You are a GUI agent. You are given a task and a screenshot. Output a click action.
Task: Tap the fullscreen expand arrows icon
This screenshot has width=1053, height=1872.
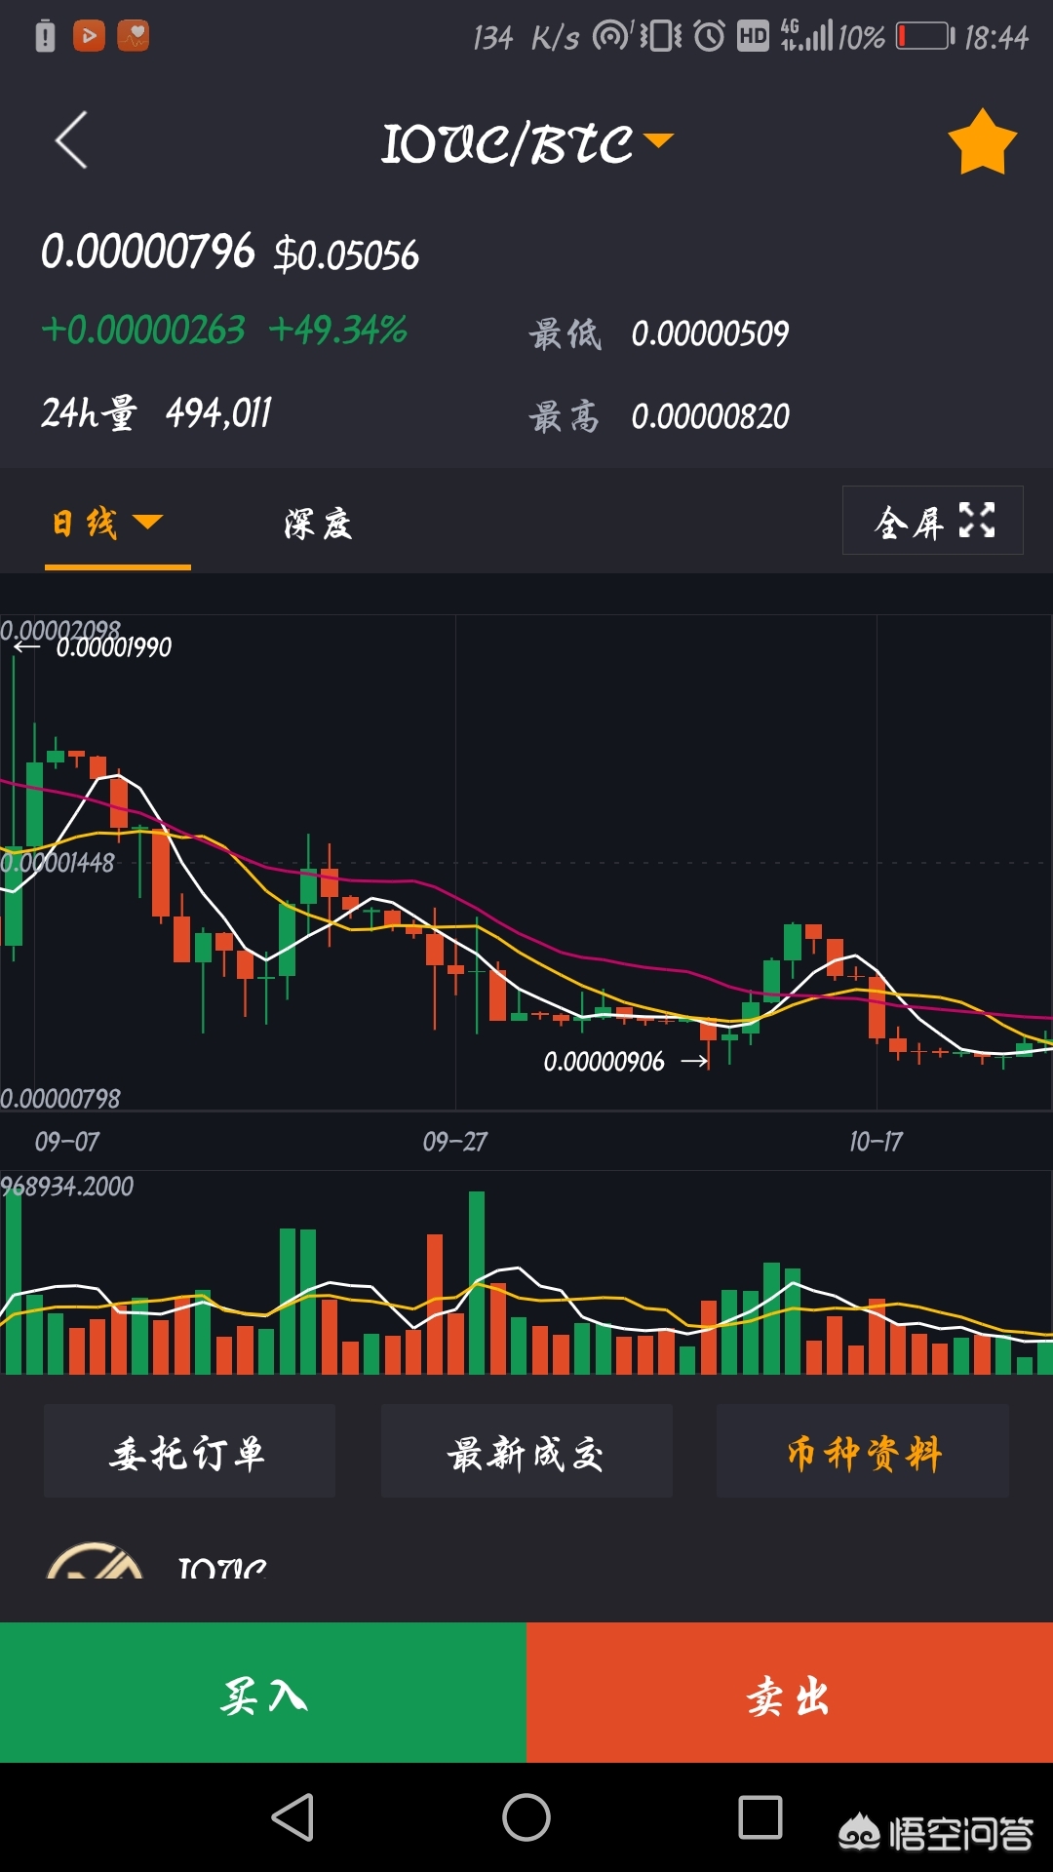977,521
